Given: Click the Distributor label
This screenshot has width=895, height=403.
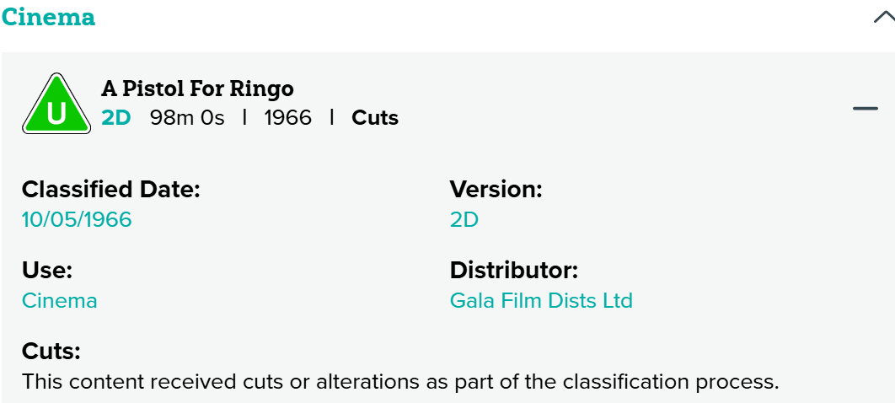Looking at the screenshot, I should click(514, 271).
